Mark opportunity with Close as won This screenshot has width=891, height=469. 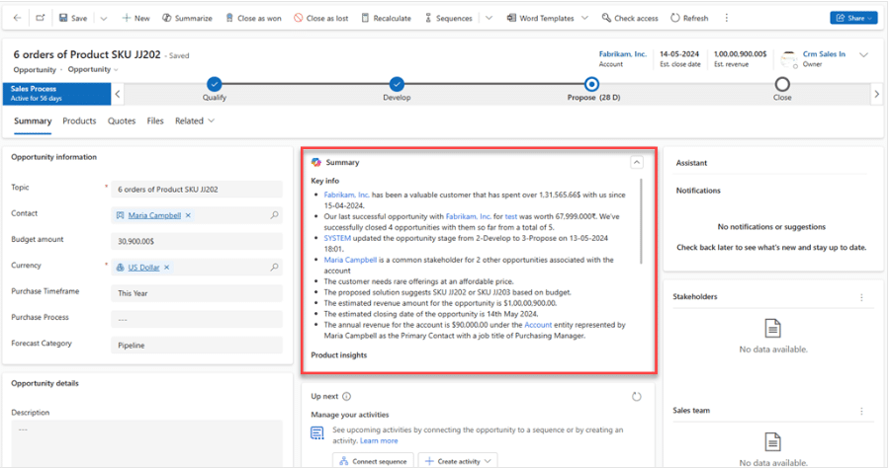[x=253, y=18]
